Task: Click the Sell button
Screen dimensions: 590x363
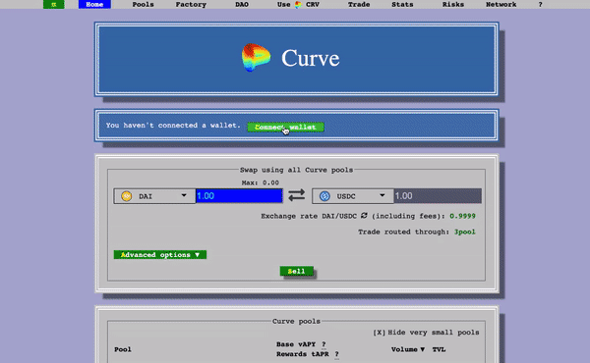Action: coord(297,271)
